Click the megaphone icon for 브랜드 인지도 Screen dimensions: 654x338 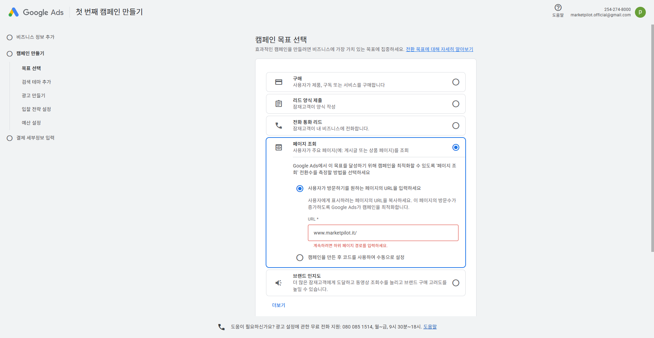[x=279, y=283]
